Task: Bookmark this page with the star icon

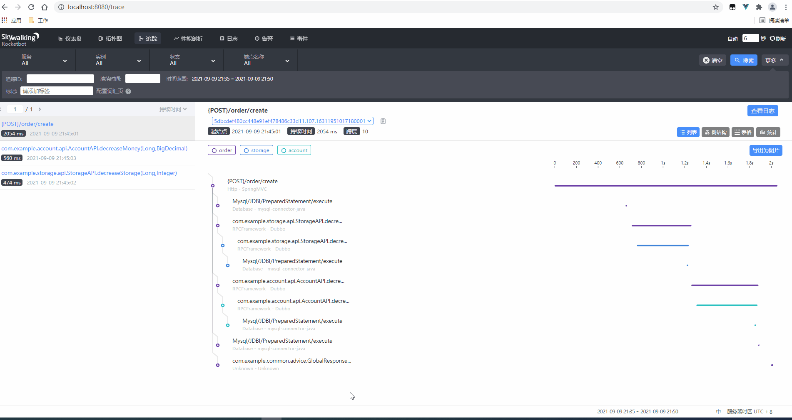Action: click(x=716, y=7)
